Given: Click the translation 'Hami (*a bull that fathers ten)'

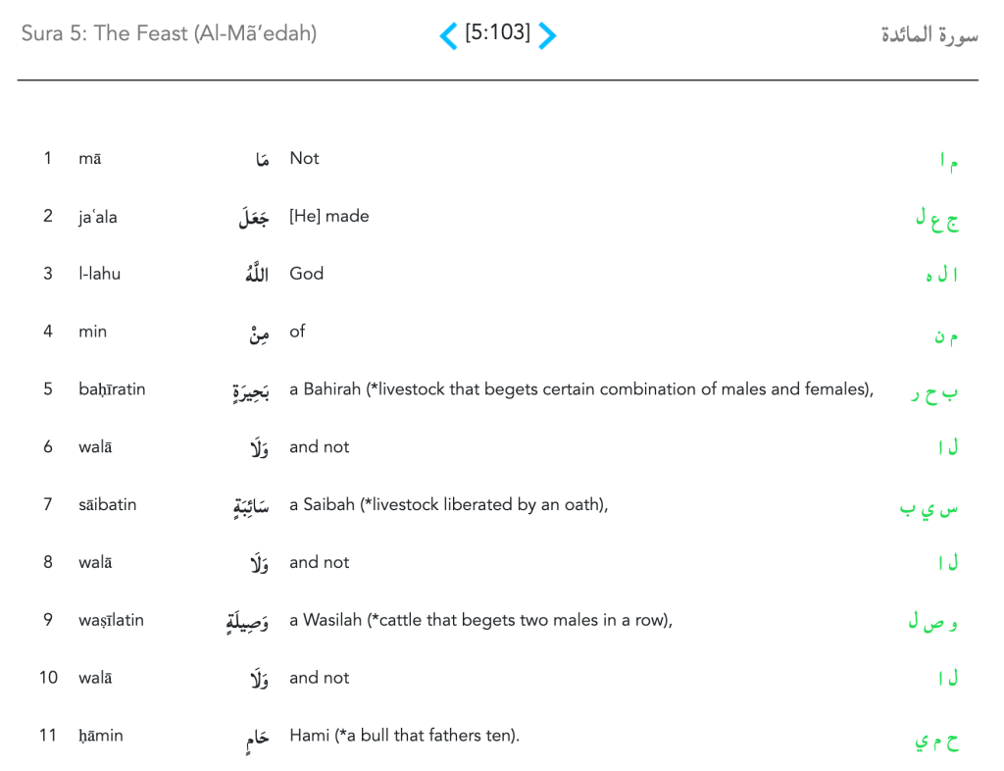Looking at the screenshot, I should (404, 735).
